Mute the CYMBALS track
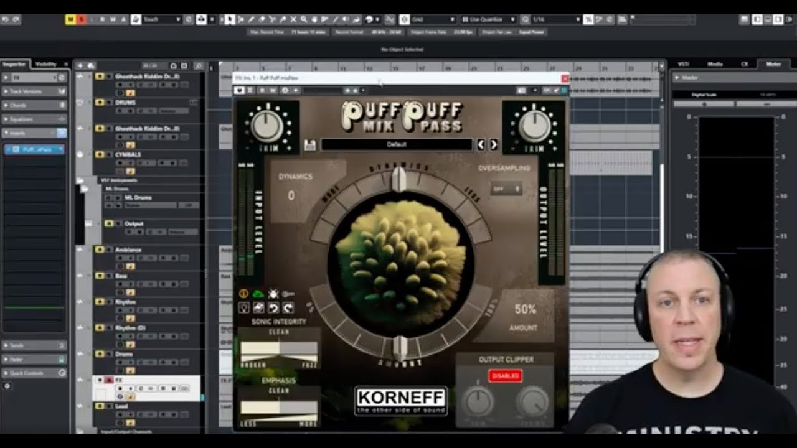The image size is (797, 448). click(99, 154)
